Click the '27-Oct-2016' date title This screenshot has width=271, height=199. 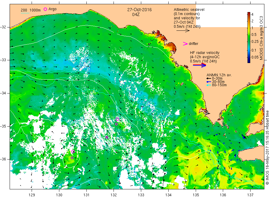(139, 10)
